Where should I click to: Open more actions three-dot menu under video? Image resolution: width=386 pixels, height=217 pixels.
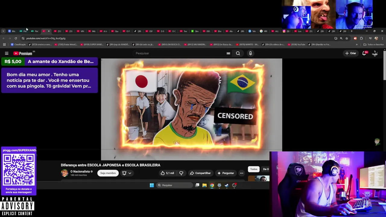point(242,173)
